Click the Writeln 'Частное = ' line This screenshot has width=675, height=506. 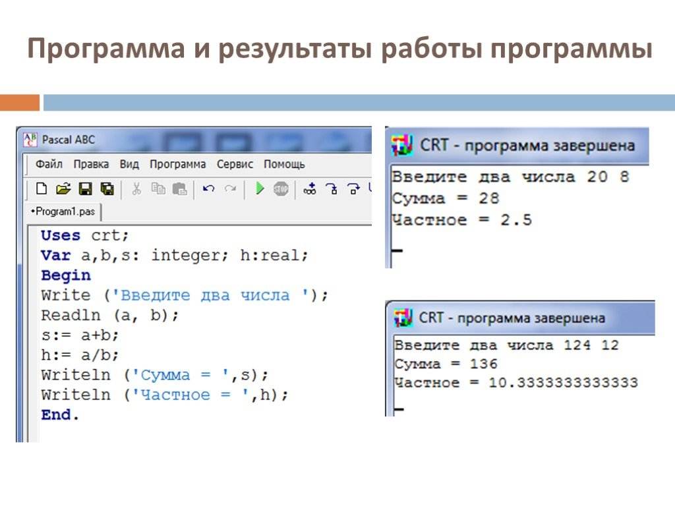click(x=164, y=395)
